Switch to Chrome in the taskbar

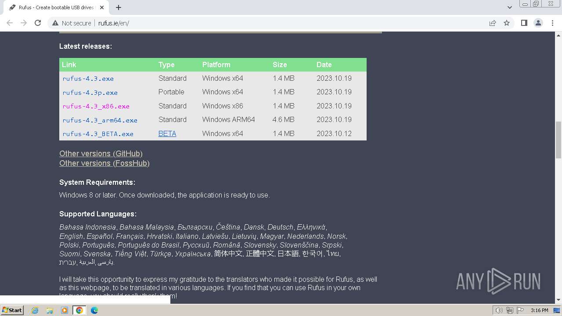(x=79, y=310)
